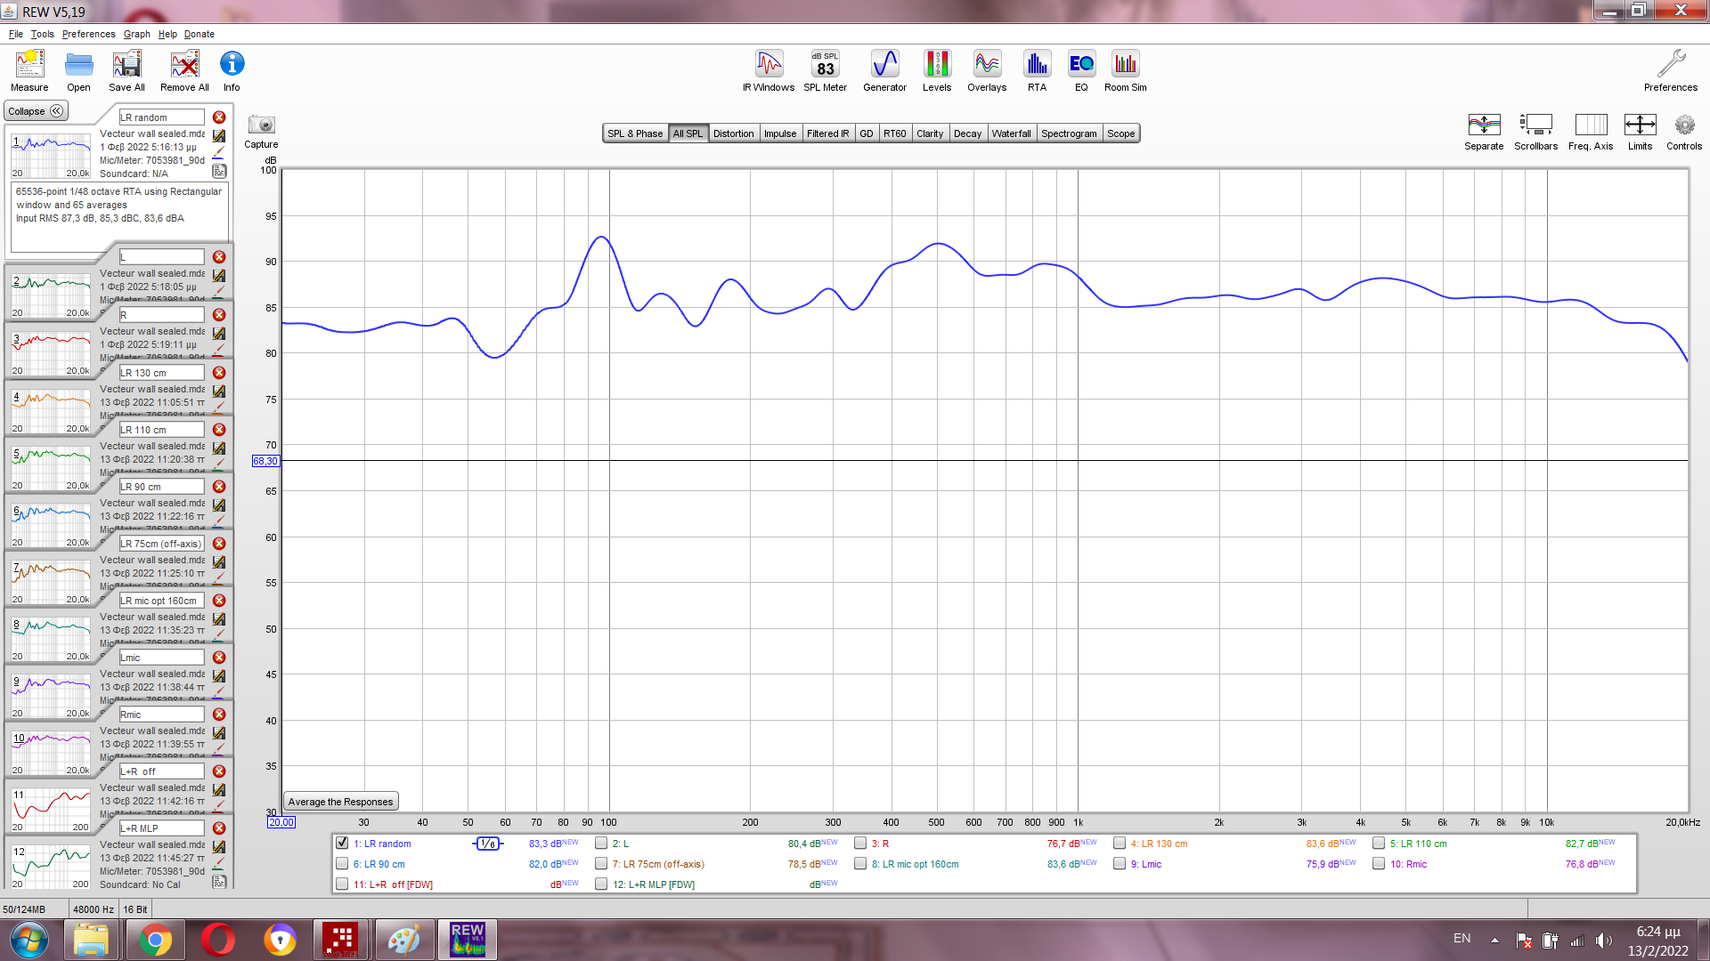Switch to the Waterfall tab
The width and height of the screenshot is (1710, 961).
1011,133
